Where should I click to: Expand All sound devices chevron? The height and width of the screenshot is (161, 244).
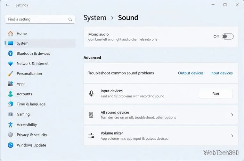(232, 115)
